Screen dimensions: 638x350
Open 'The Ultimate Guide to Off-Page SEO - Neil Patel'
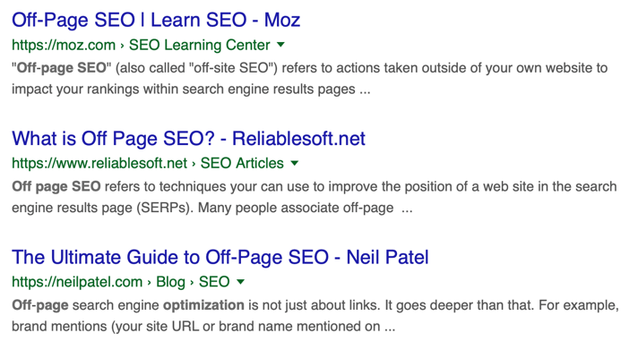pos(220,257)
